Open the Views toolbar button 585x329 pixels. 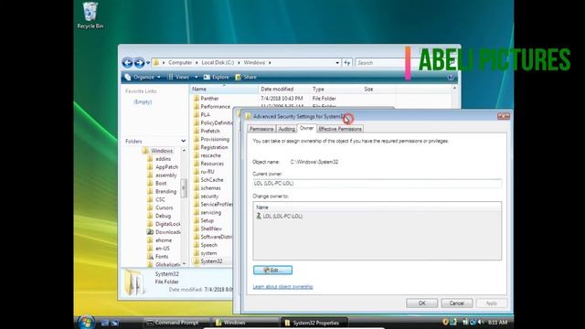pyautogui.click(x=178, y=77)
